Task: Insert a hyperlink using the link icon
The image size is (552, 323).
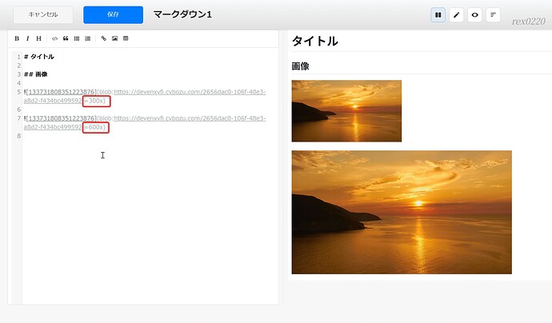Action: [x=103, y=38]
